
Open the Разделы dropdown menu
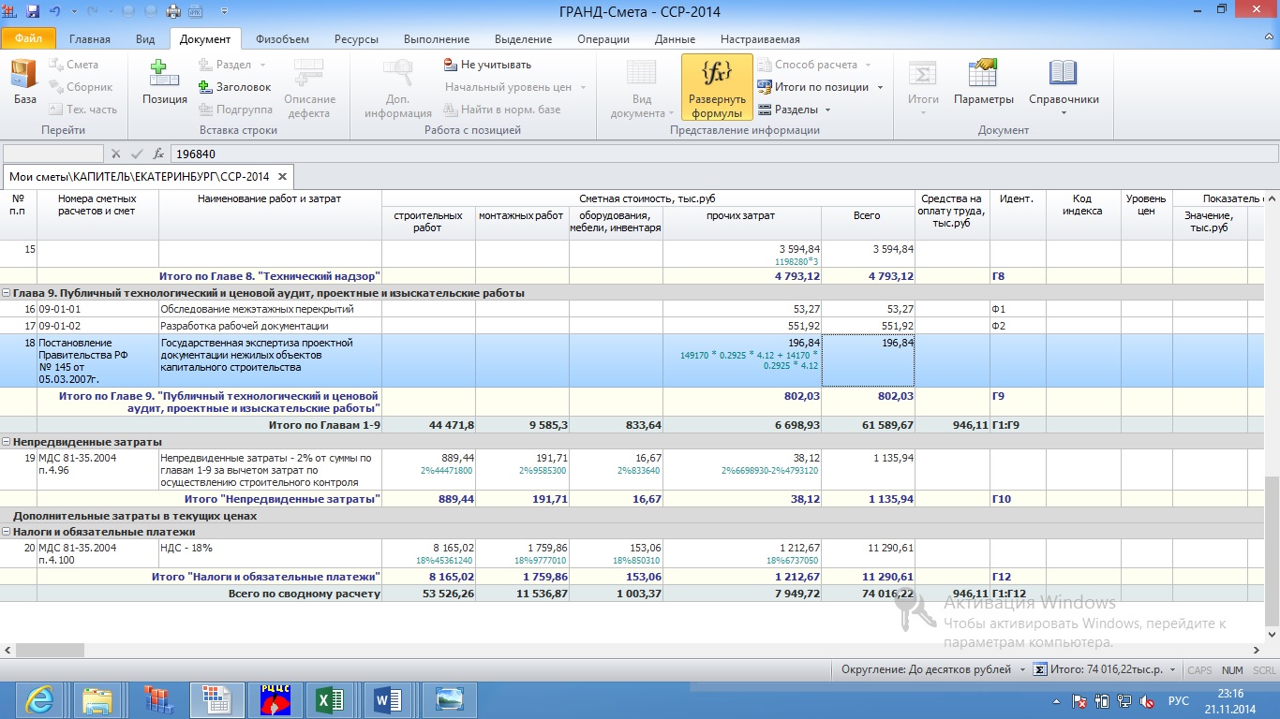828,110
